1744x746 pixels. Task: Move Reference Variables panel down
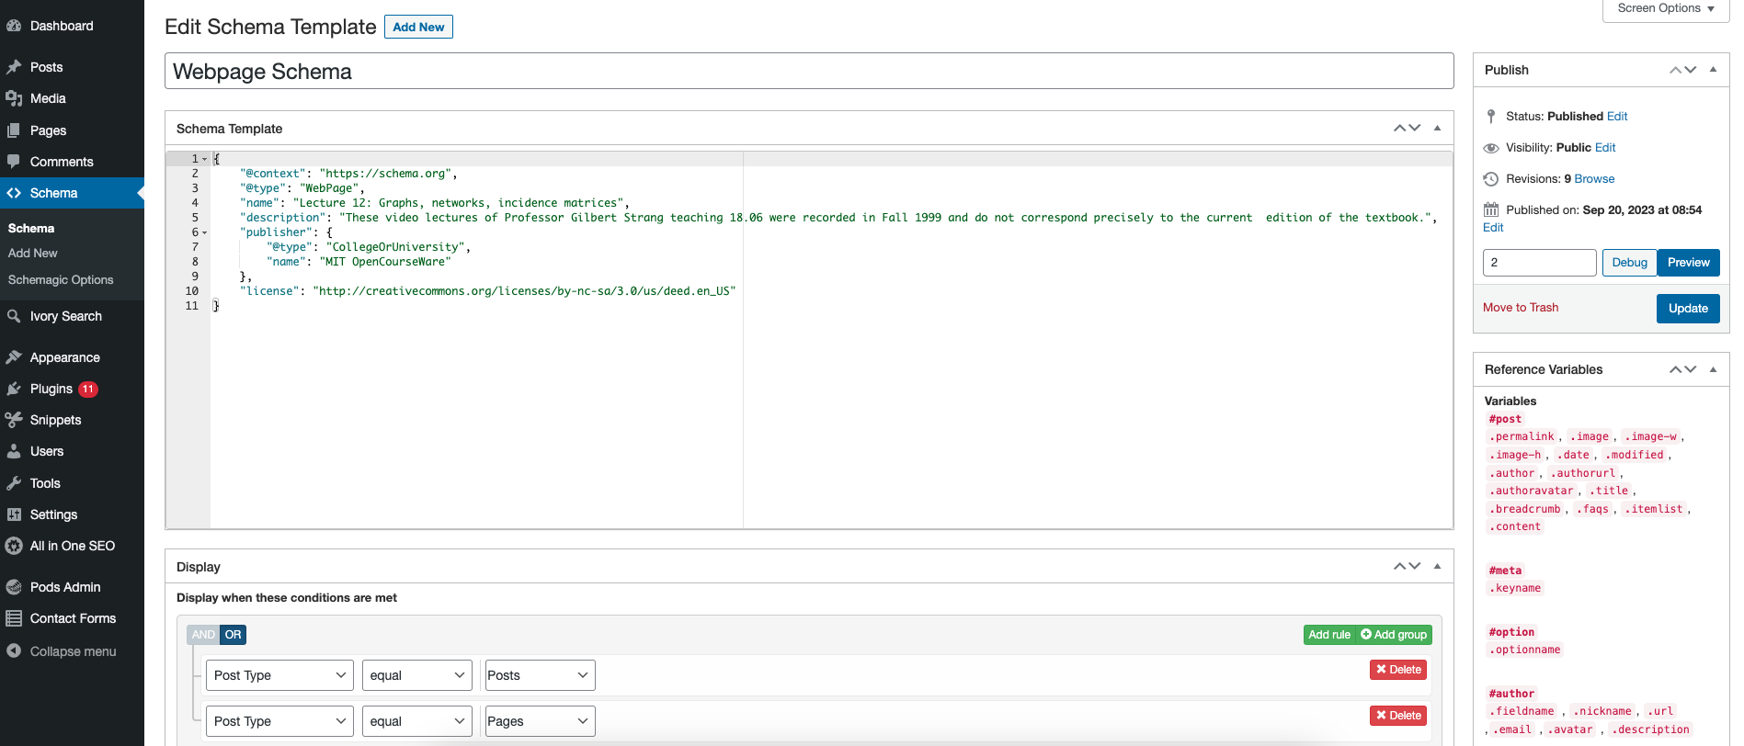[x=1691, y=369]
